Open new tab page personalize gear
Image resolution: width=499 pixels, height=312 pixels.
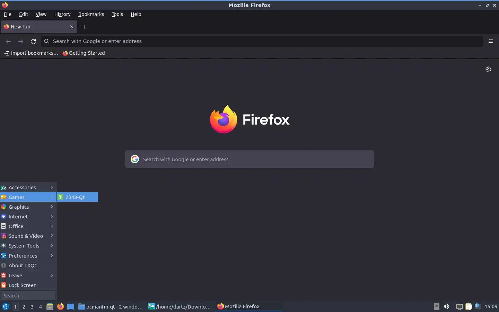[x=488, y=69]
